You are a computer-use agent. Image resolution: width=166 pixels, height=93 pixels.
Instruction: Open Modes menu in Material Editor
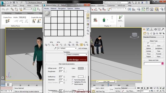46,9
